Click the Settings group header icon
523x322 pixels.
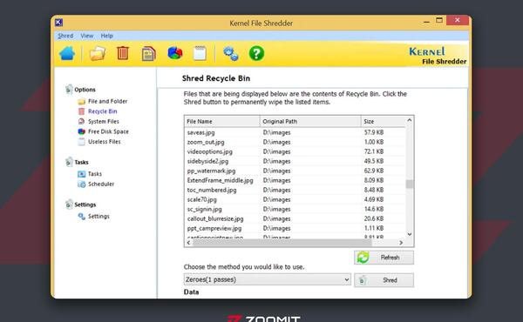(x=69, y=205)
